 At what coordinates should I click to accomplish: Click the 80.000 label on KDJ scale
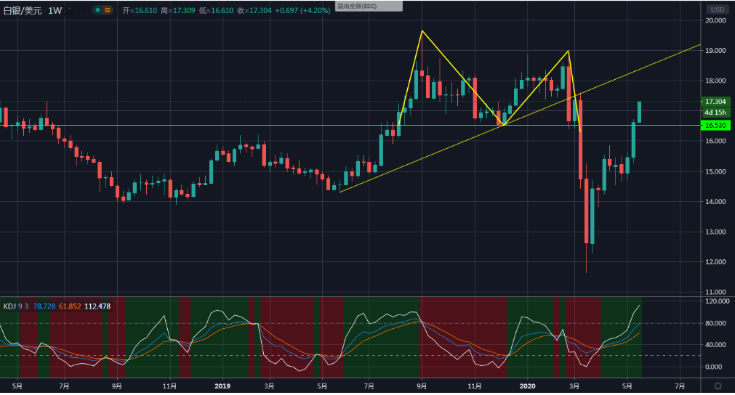715,323
